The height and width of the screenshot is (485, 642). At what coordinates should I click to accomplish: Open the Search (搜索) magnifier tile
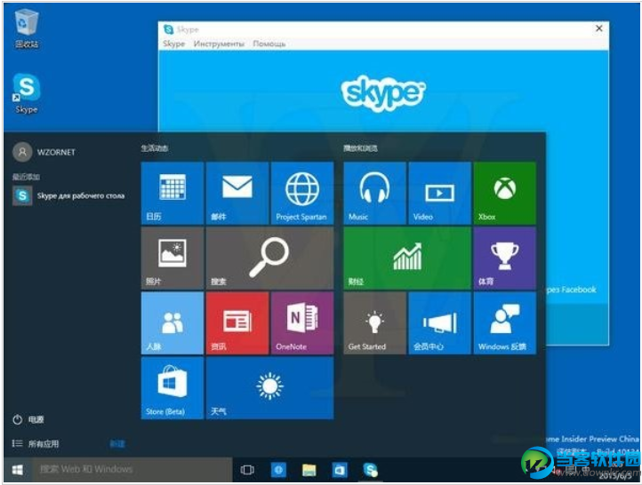[269, 258]
